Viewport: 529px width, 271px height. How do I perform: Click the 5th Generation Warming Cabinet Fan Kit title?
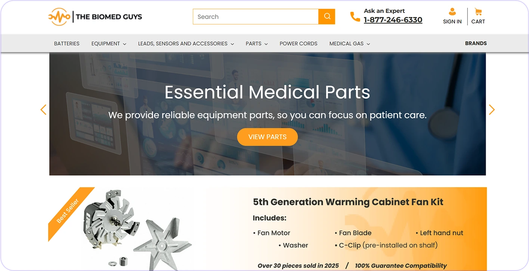point(348,202)
